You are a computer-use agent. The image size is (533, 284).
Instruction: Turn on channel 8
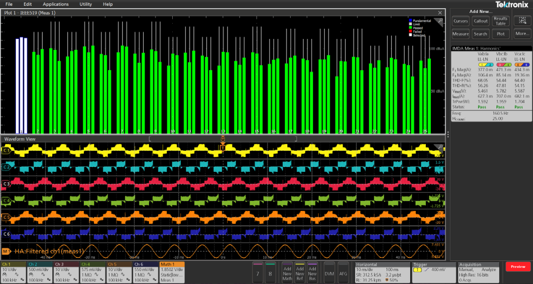(270, 272)
